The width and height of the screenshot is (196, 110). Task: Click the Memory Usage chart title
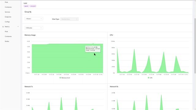[30, 35]
